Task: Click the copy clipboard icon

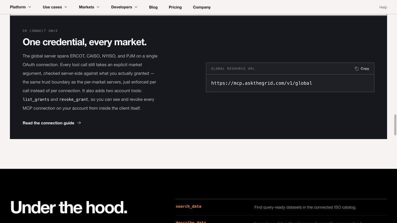Action: (357, 68)
